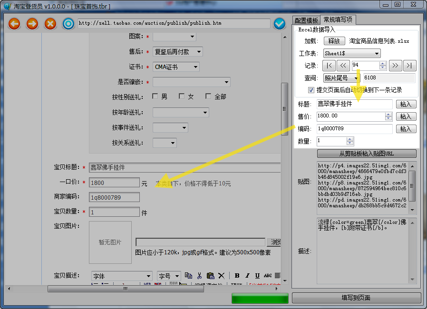Screen dimensions: 427x309
Task: Check the 全部 gender checkbox
Action: [208, 96]
